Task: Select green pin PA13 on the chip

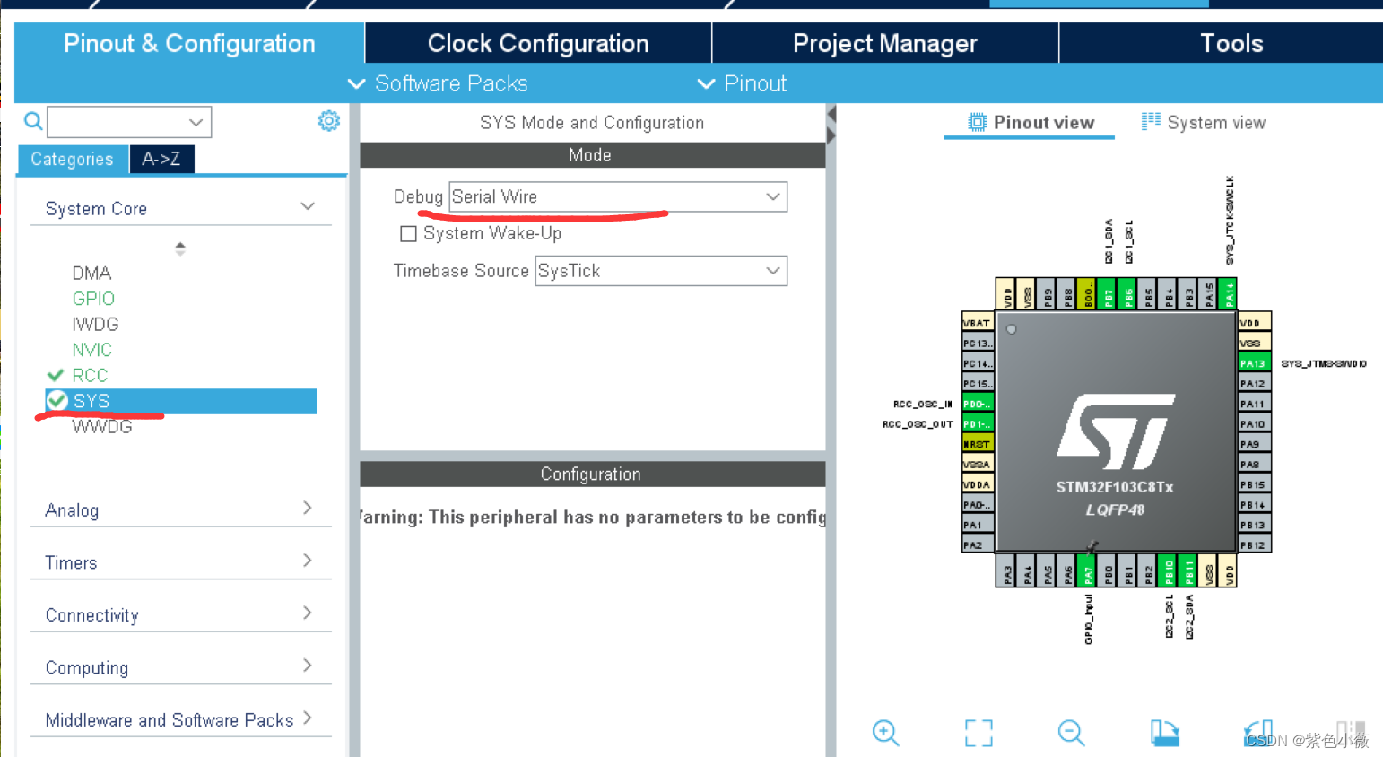Action: tap(1254, 363)
